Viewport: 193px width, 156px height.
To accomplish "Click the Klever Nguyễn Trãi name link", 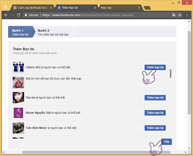I will 38,113.
